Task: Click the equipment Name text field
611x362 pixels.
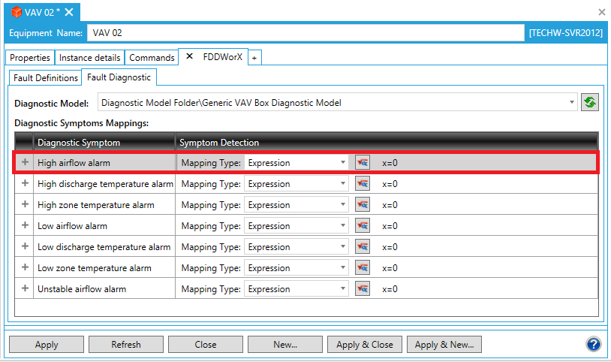Action: (305, 33)
